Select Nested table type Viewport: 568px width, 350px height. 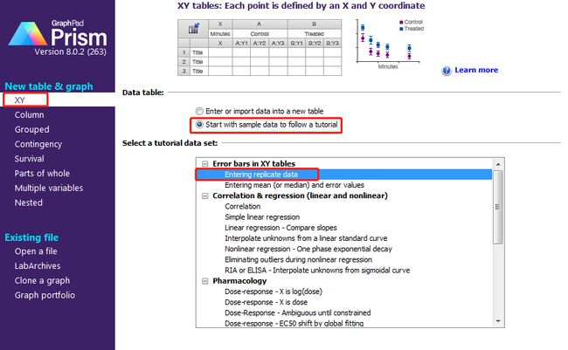pos(28,202)
